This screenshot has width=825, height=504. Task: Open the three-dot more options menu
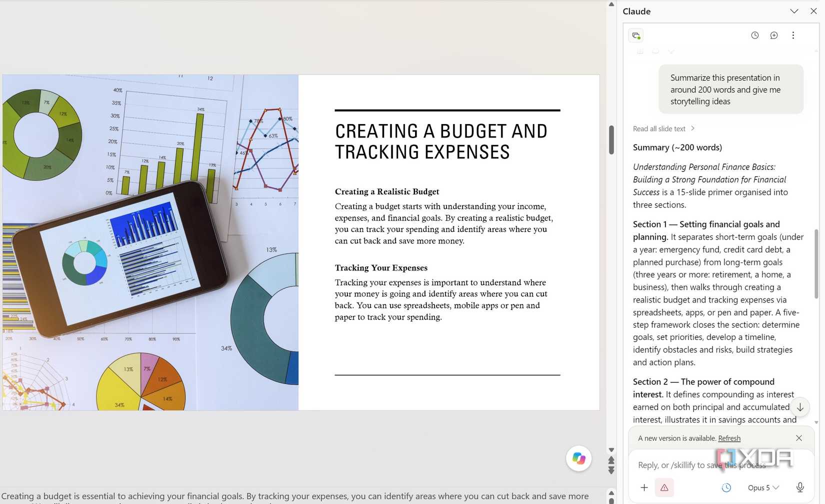coord(793,35)
